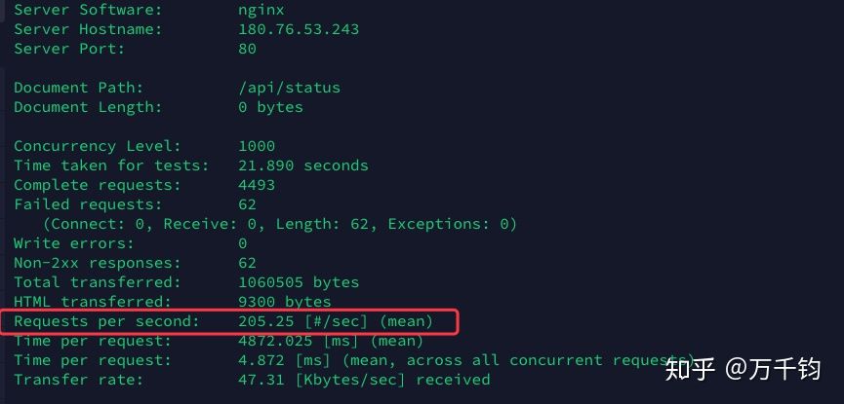Click the Failed requests label
The height and width of the screenshot is (404, 844).
tap(88, 204)
